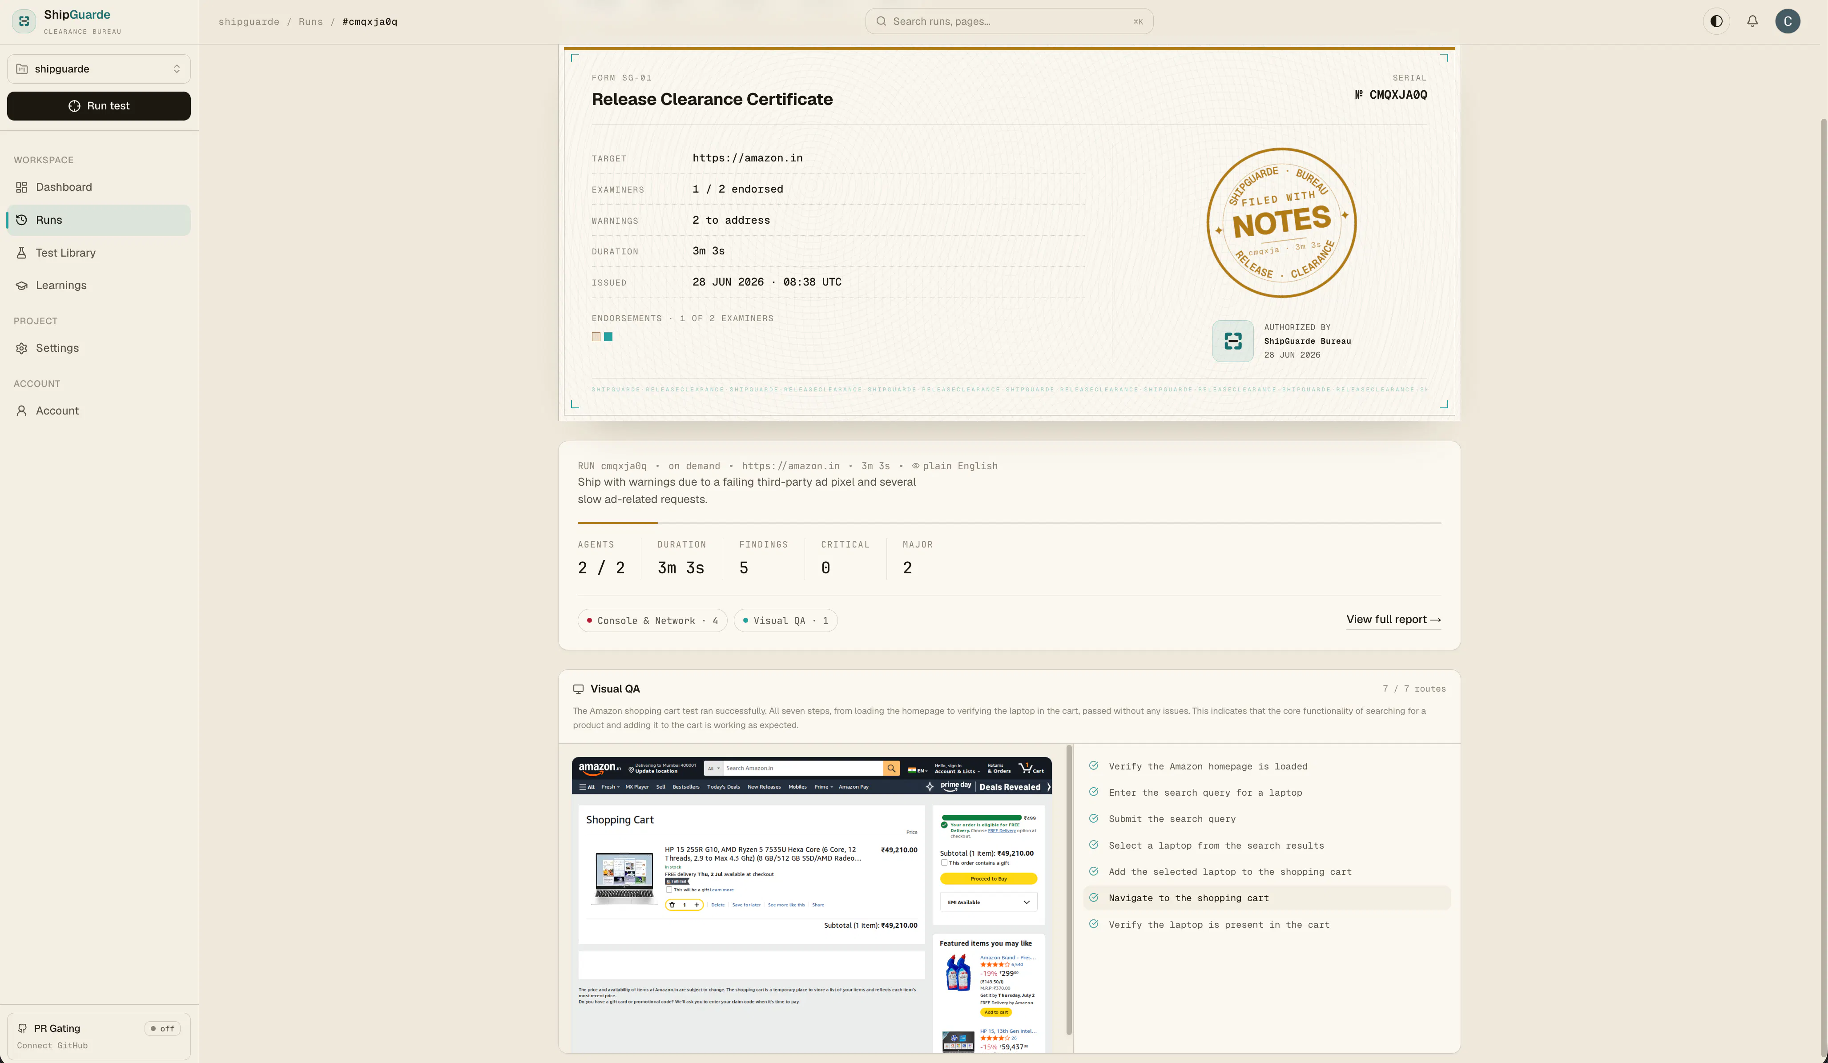This screenshot has height=1063, width=1828.
Task: Open Test Library
Action: (99, 253)
